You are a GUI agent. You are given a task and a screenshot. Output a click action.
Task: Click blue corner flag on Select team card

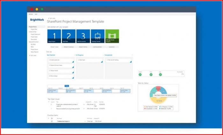(102, 62)
